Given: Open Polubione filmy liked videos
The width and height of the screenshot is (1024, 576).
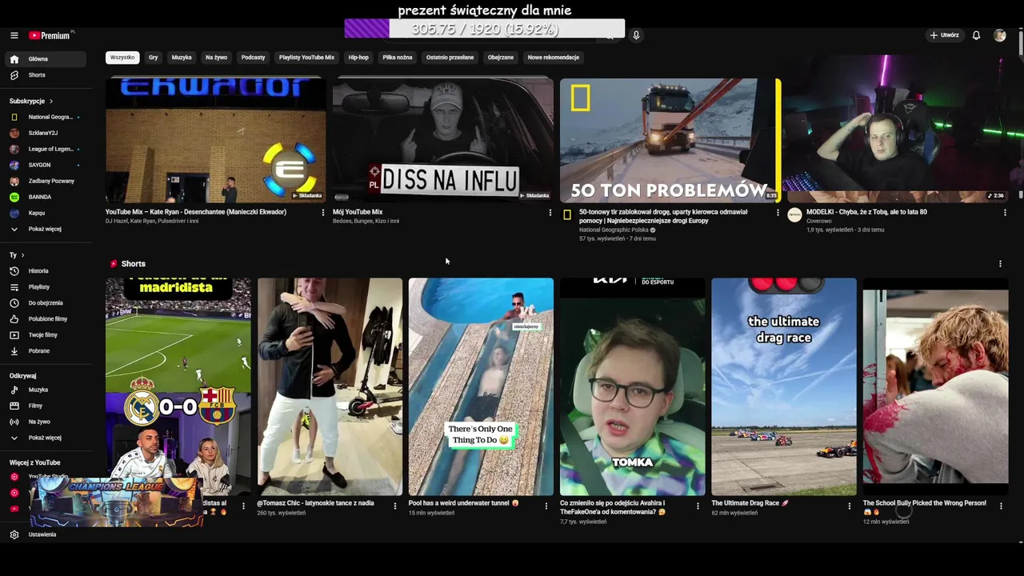Looking at the screenshot, I should [x=44, y=319].
